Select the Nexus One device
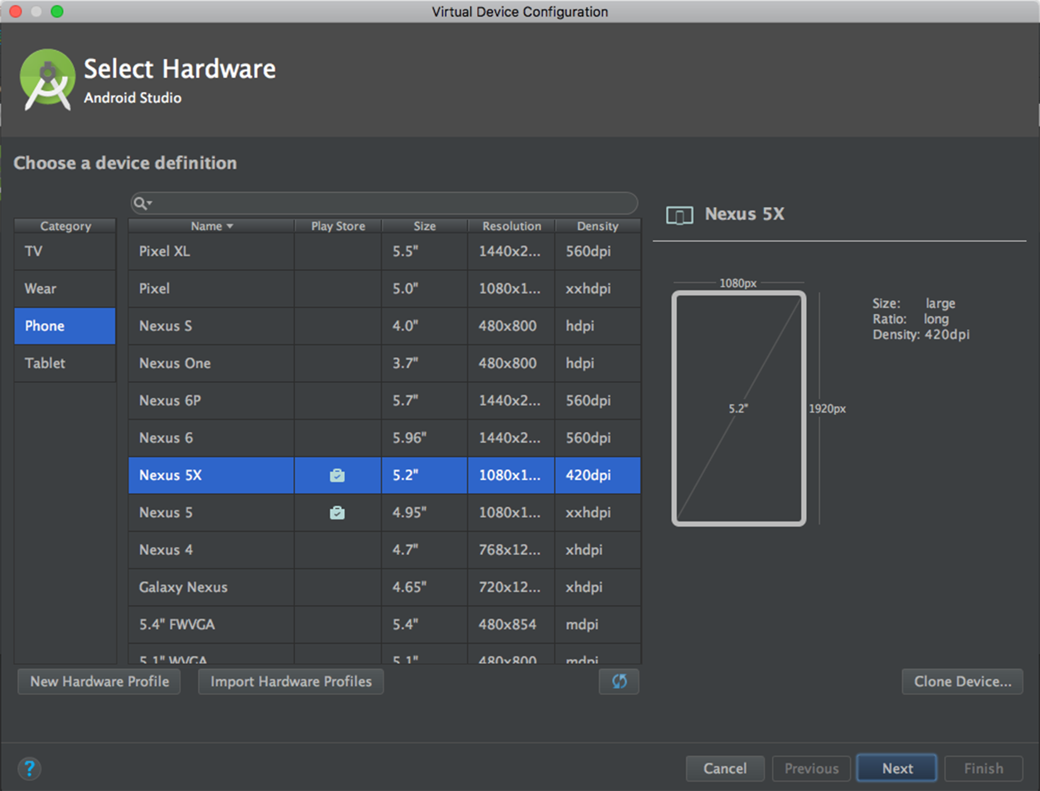Screen dimensions: 1040x791 click(175, 363)
